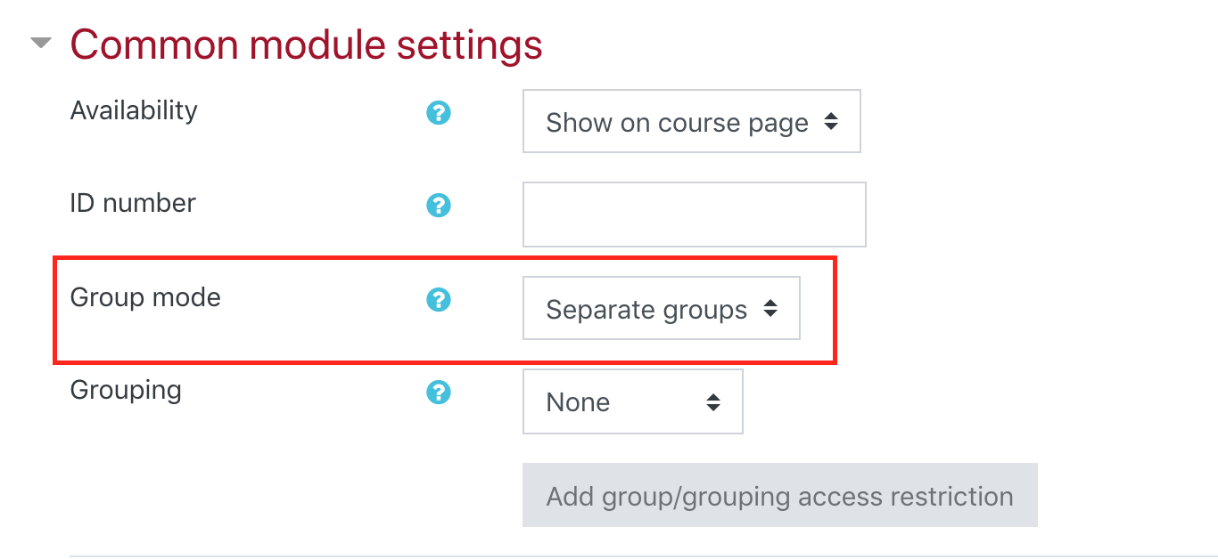Screen dimensions: 1218x559
Task: Click the question mark next to Availability
Action: click(x=438, y=113)
